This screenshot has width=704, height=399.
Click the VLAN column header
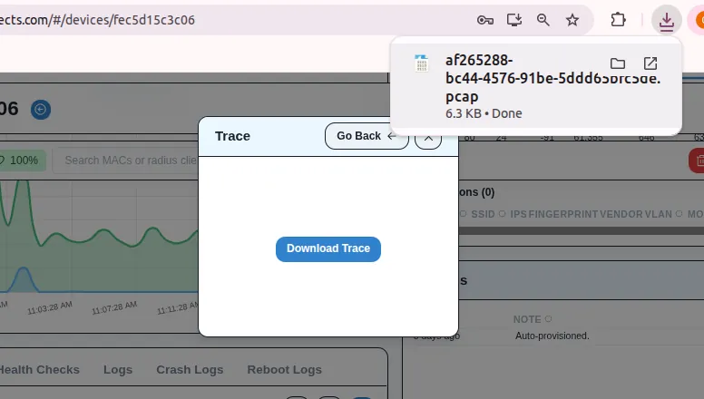point(659,215)
